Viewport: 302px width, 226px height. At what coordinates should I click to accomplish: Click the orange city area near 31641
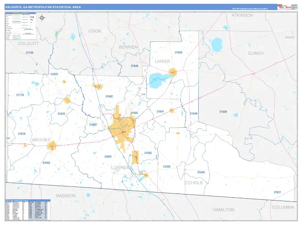point(172,111)
